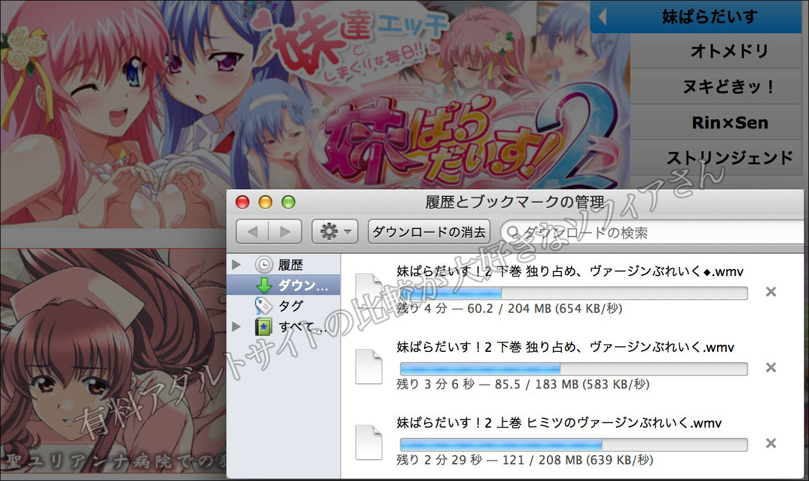Select the 履歴 label in sidebar
Screen dimensions: 809x481
291,265
